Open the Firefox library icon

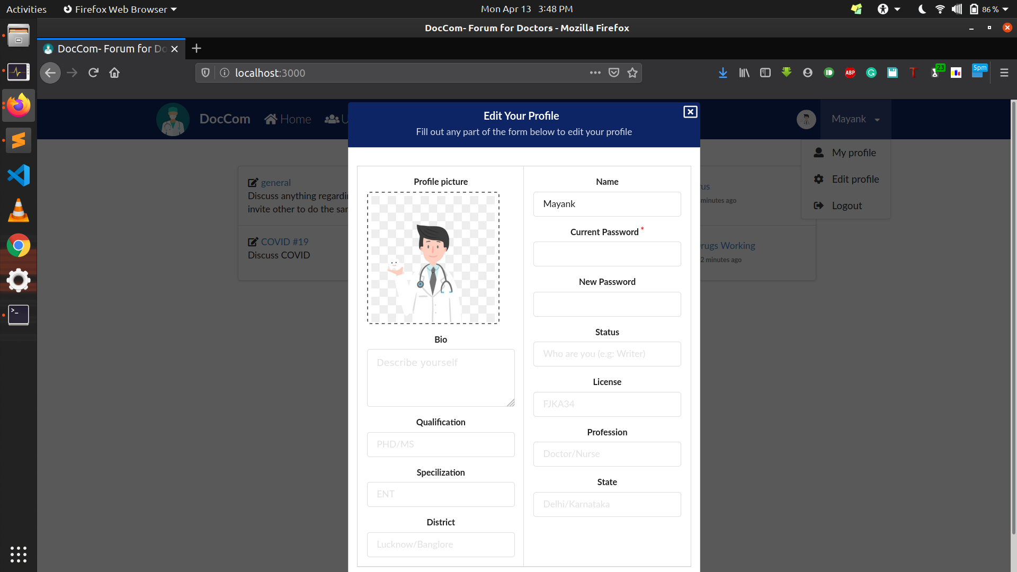coord(744,73)
